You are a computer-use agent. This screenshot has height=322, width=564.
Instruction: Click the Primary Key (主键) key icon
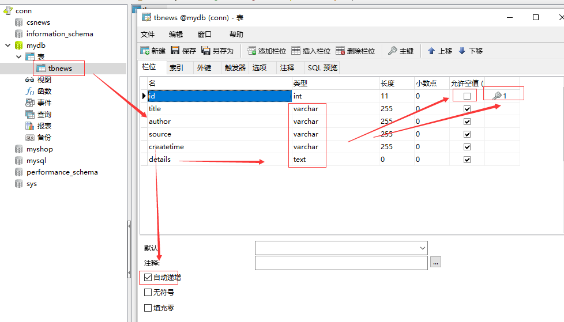(392, 51)
